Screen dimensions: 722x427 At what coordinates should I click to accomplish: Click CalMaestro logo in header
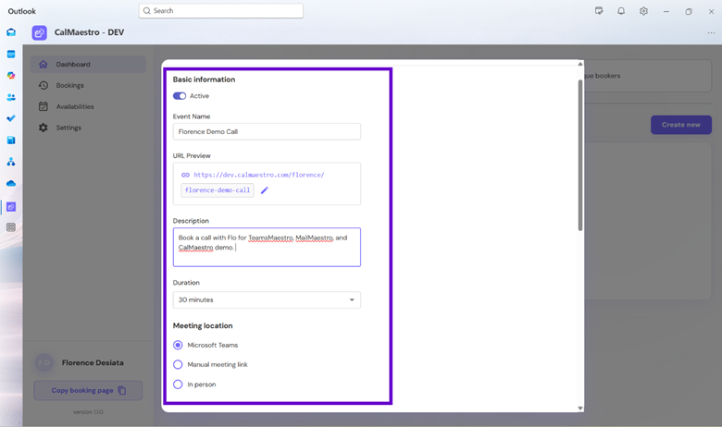(x=39, y=32)
